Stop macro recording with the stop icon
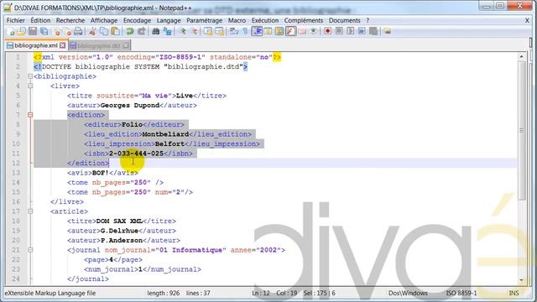 339,32
